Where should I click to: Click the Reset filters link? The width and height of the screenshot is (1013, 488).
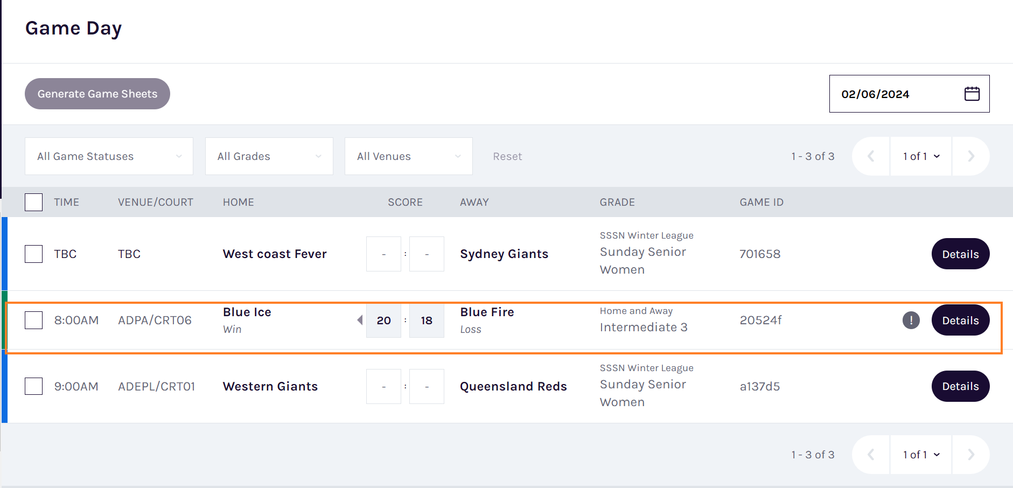click(507, 156)
